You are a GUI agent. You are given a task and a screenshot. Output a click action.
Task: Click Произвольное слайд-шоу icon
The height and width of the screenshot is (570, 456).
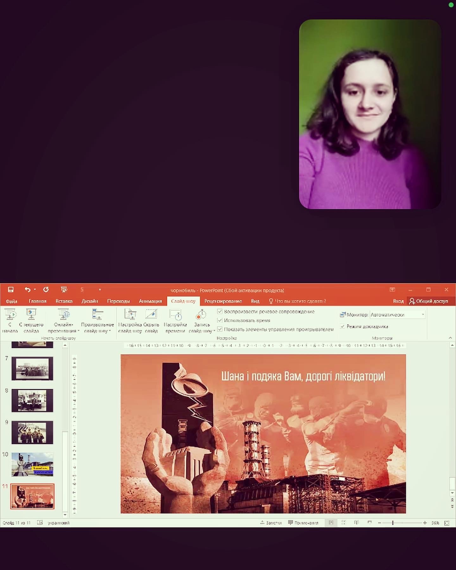pyautogui.click(x=98, y=314)
